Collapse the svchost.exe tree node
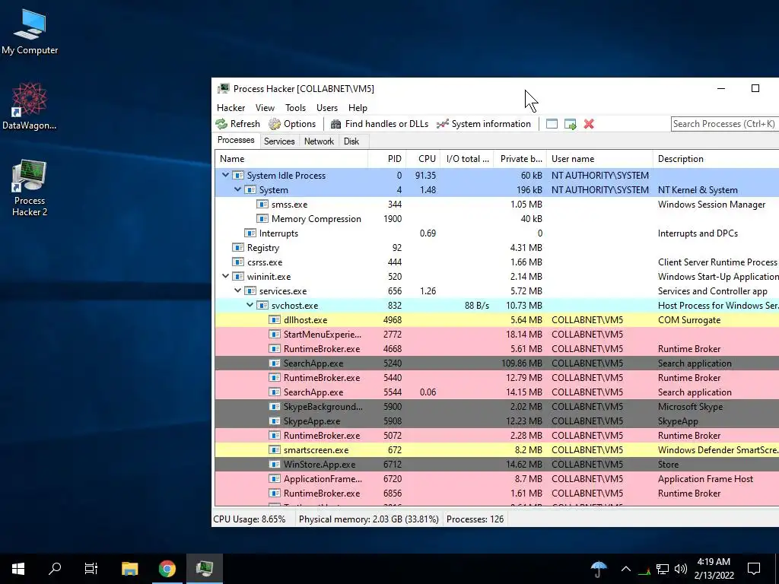779x584 pixels. (x=250, y=305)
